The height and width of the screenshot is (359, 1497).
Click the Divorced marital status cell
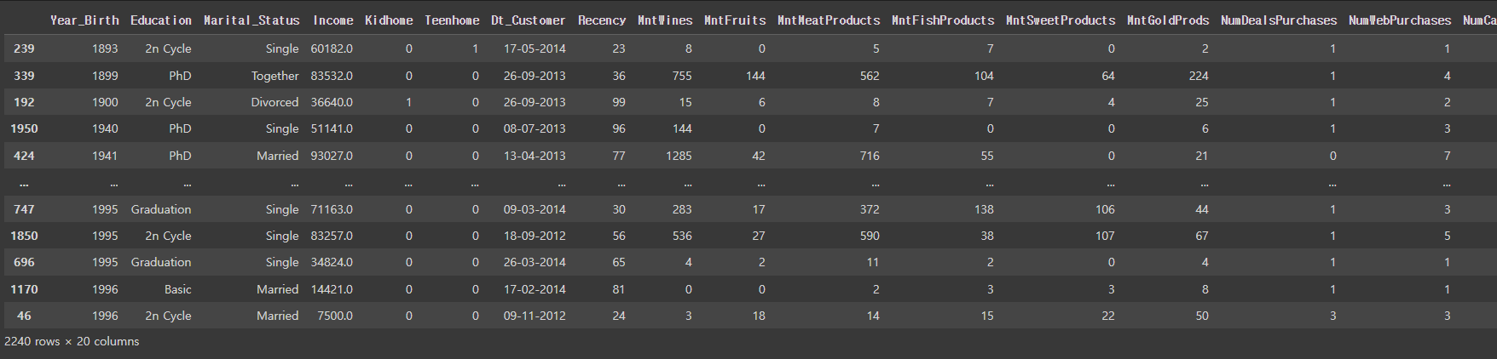tap(275, 102)
